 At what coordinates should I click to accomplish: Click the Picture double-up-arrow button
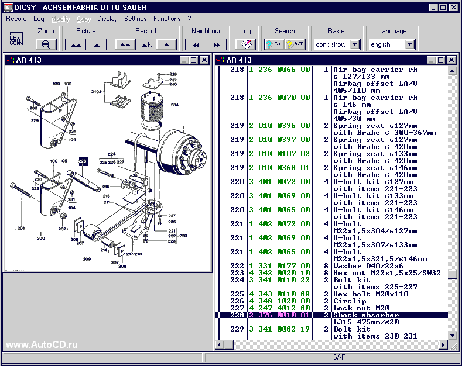[76, 44]
